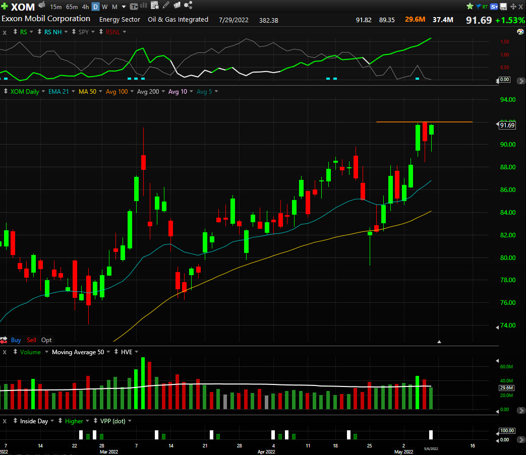Click the 382.3B market cap value
Image resolution: width=526 pixels, height=455 pixels.
pyautogui.click(x=269, y=21)
